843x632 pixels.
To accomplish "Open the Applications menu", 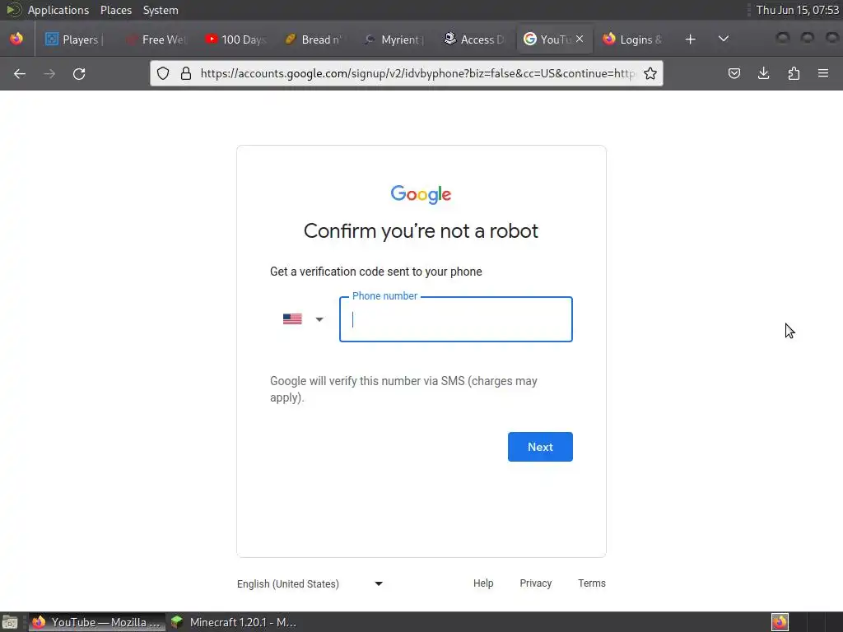I will coord(58,10).
